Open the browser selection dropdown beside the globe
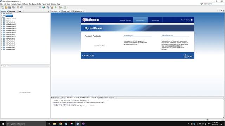225x126 pixels. [46, 7]
